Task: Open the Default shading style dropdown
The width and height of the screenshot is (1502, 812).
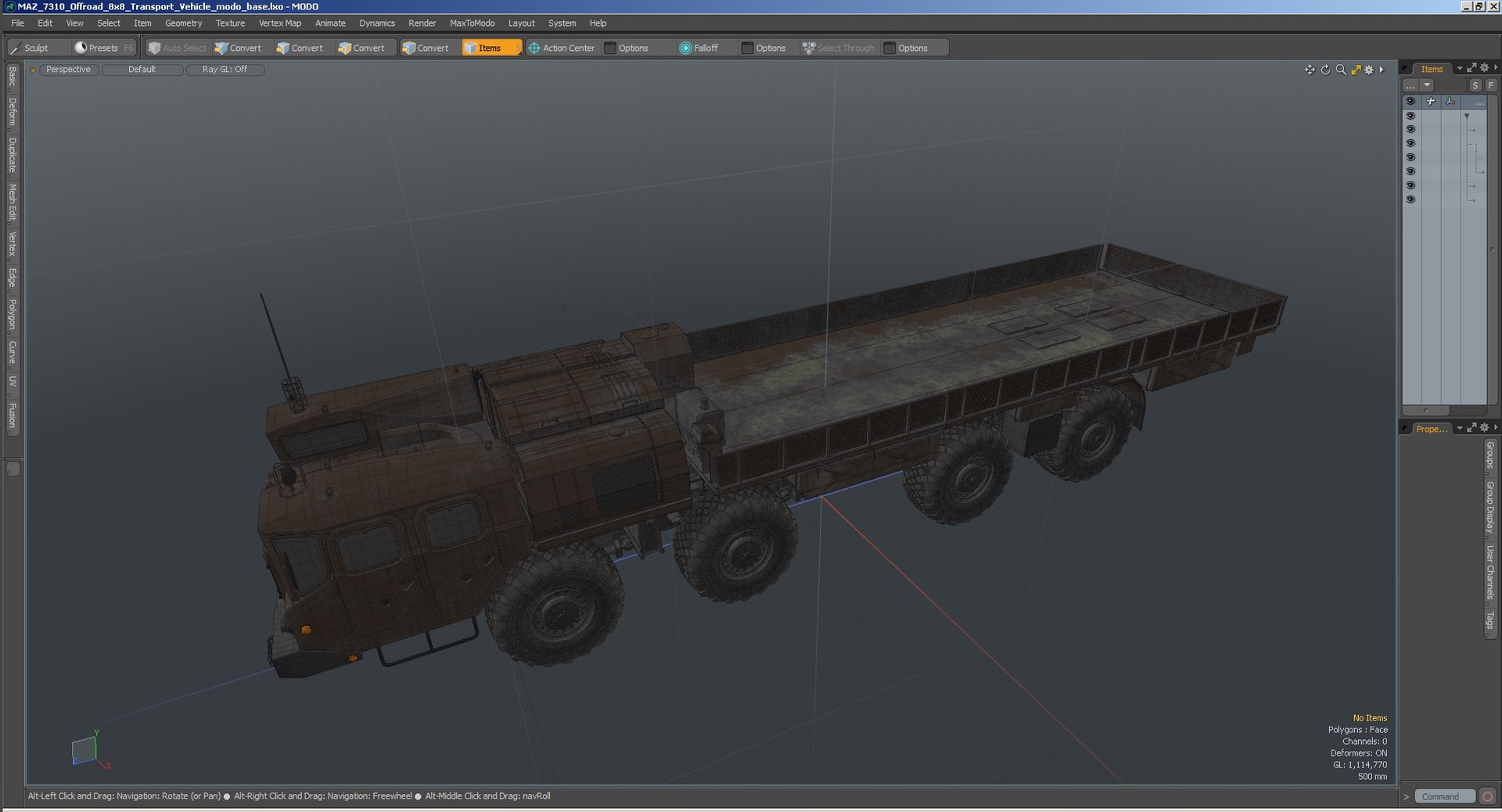Action: click(x=142, y=70)
